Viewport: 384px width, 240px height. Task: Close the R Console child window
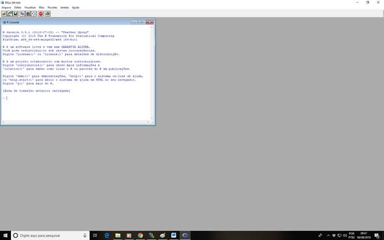tap(150, 22)
